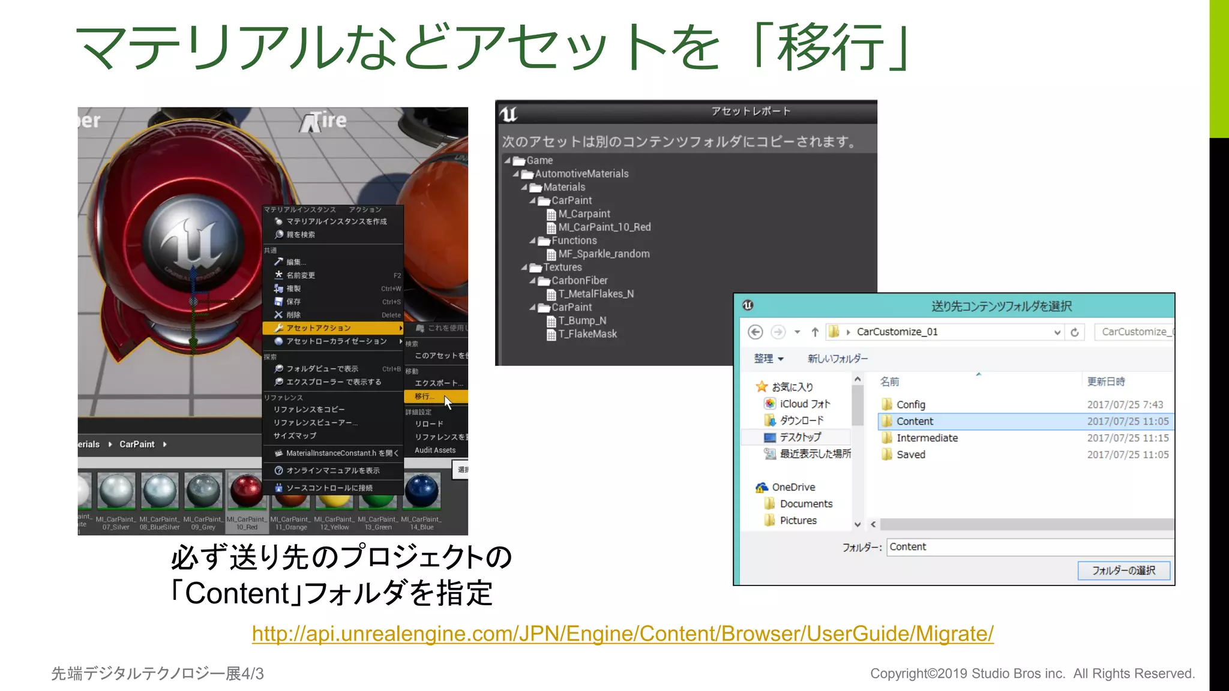1229x691 pixels.
Task: Open the unrealengine.com Migrate documentation link
Action: coord(622,633)
